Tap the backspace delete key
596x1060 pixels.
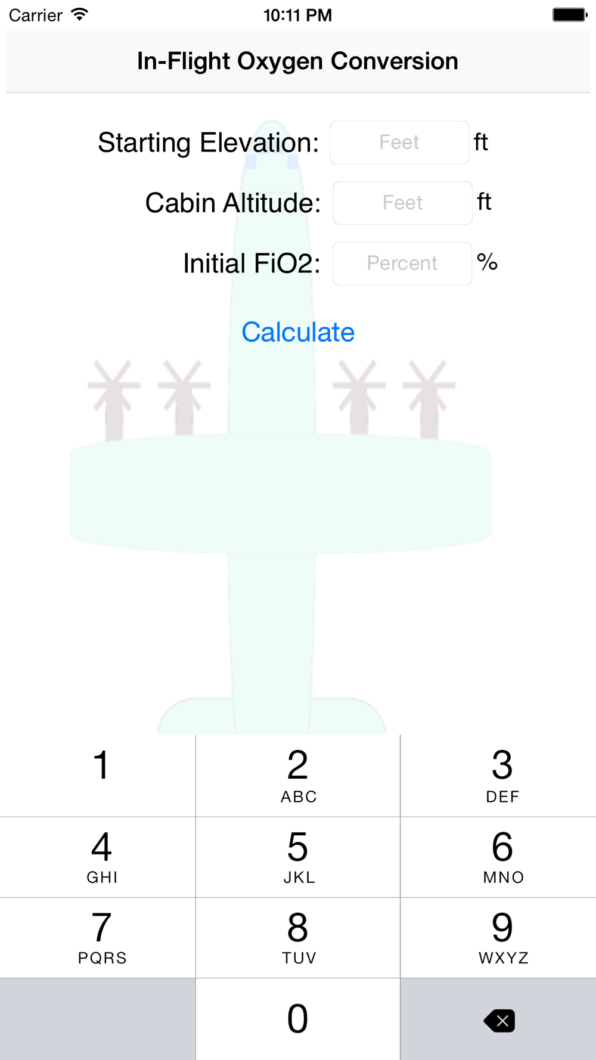(x=499, y=1019)
